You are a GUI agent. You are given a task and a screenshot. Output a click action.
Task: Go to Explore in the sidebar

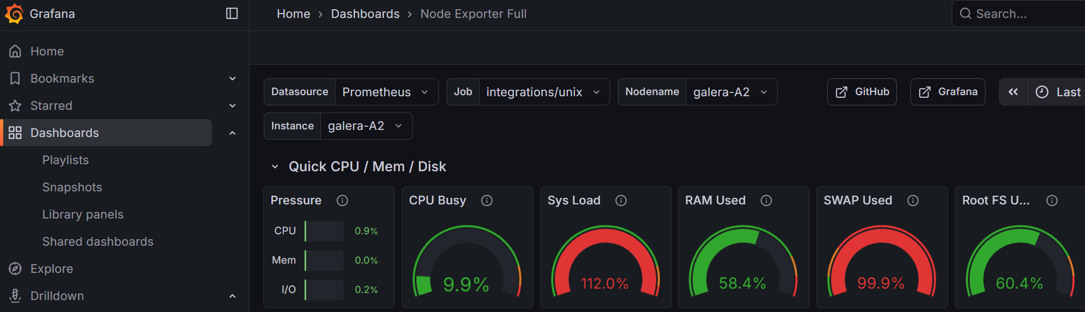point(52,269)
